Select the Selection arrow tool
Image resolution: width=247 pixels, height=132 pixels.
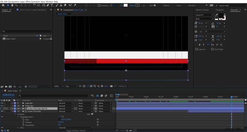tap(8, 5)
